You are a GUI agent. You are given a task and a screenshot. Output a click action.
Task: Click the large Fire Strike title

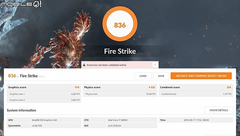coord(120,51)
